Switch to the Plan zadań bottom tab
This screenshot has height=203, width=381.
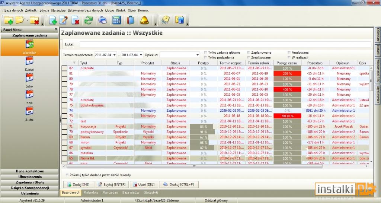coord(110,193)
